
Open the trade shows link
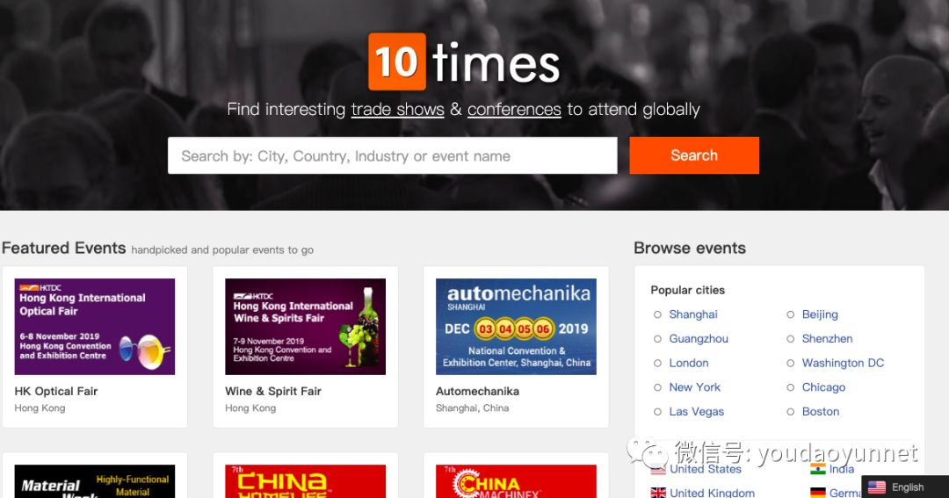pos(398,110)
